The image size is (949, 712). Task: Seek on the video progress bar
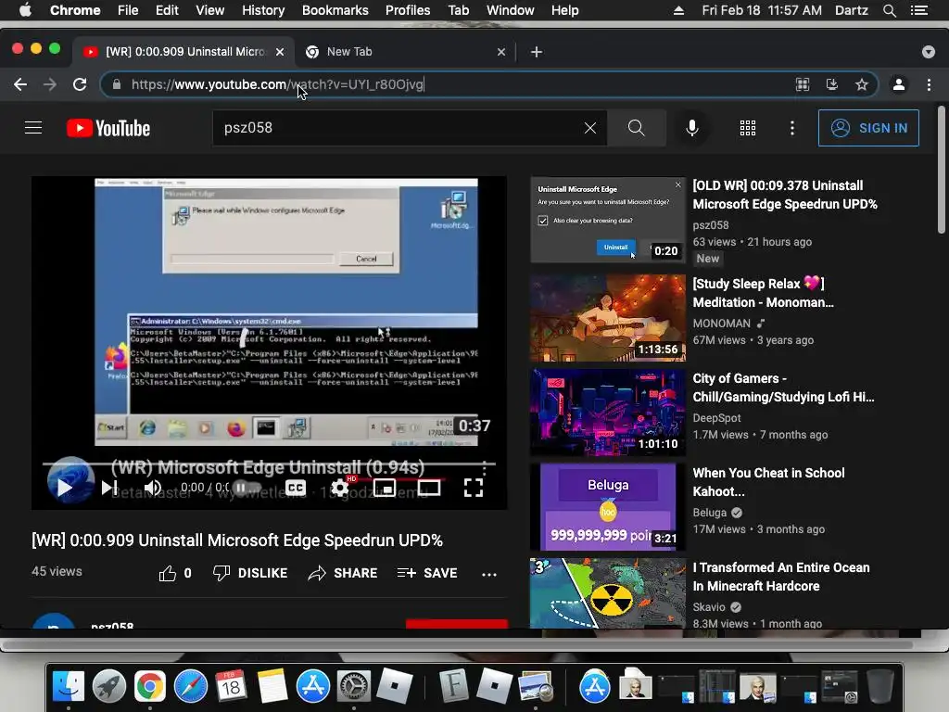click(x=269, y=464)
